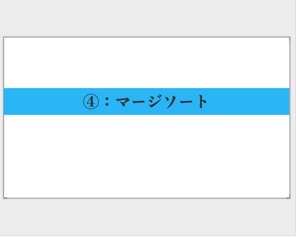
Task: Click the long dash between ソ and ト
Action: 187,102
